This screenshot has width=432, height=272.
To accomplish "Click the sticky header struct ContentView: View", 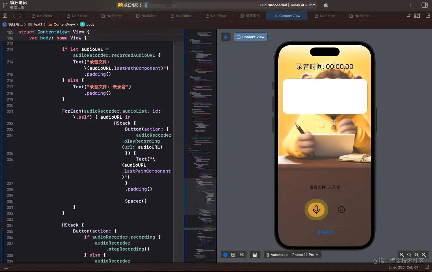I will (x=54, y=32).
